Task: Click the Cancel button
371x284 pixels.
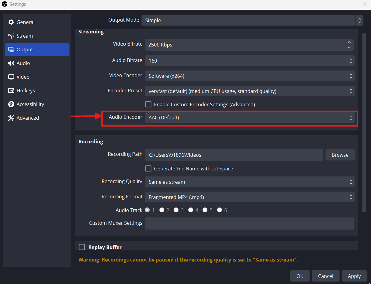Action: pos(326,276)
